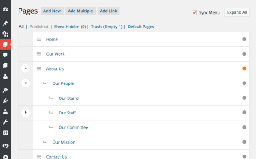Expand the Our Staff children
The image size is (256, 159).
(x=26, y=113)
